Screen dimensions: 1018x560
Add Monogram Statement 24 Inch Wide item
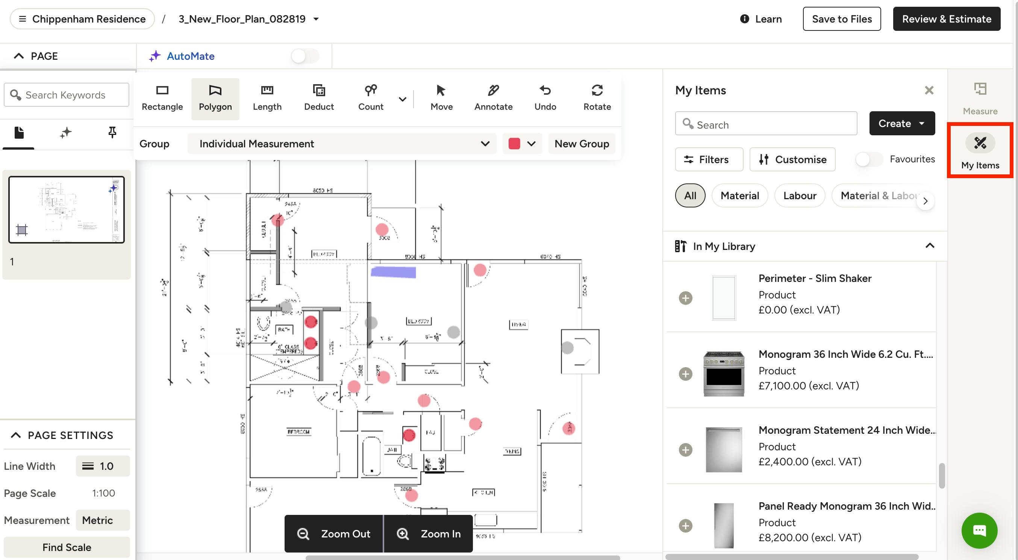point(686,450)
